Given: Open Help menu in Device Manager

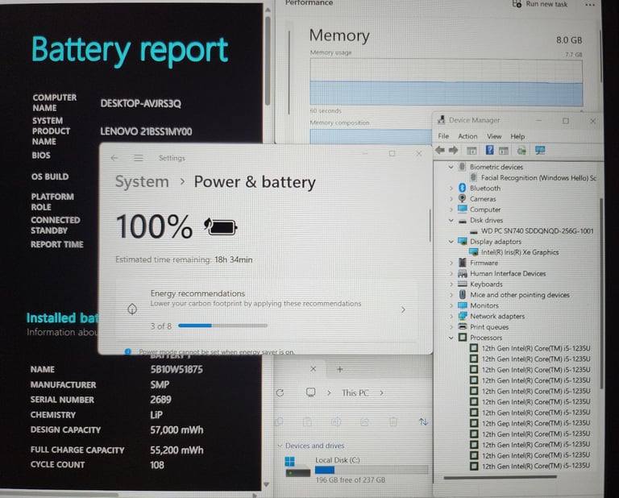Looking at the screenshot, I should [517, 136].
